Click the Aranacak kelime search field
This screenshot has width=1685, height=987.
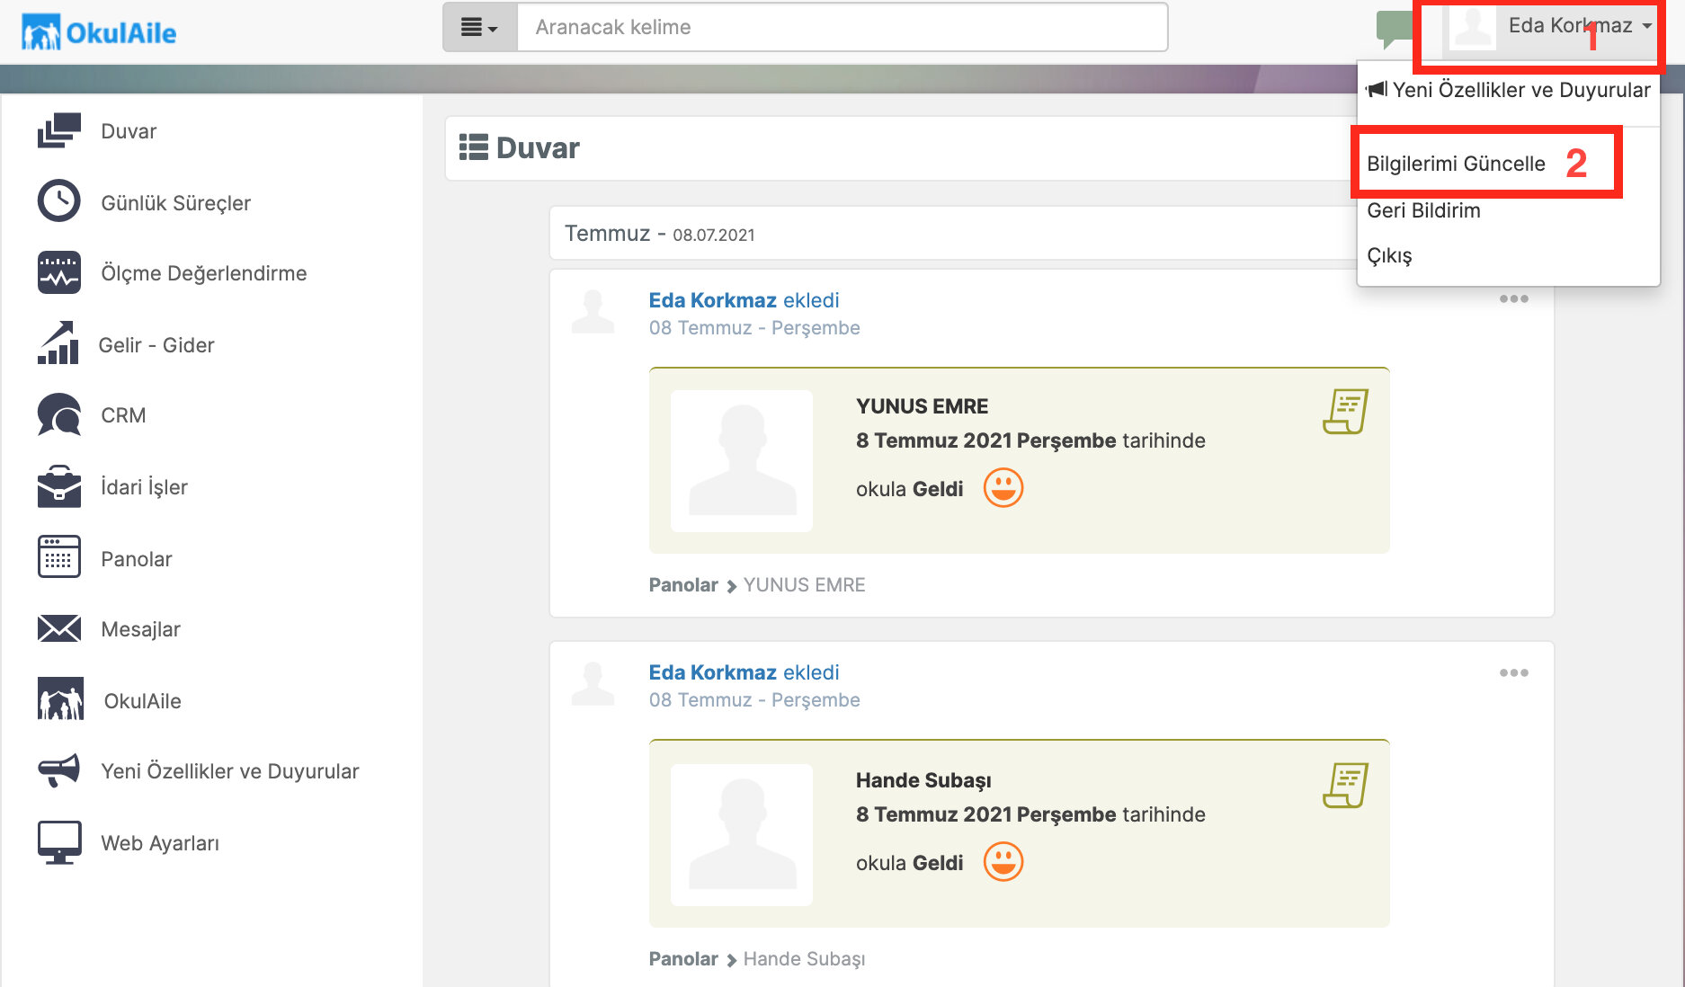[x=842, y=27]
